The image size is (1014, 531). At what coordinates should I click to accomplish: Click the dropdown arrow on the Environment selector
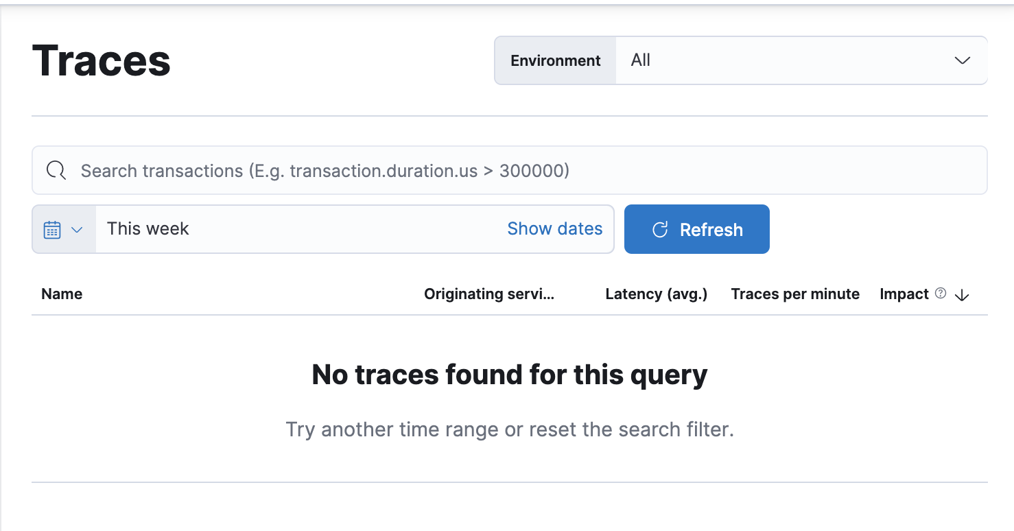963,60
